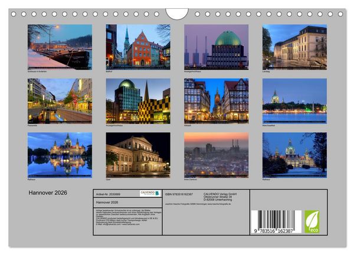
Task: Open the red gabled house with church spire photo
Action: (138, 47)
